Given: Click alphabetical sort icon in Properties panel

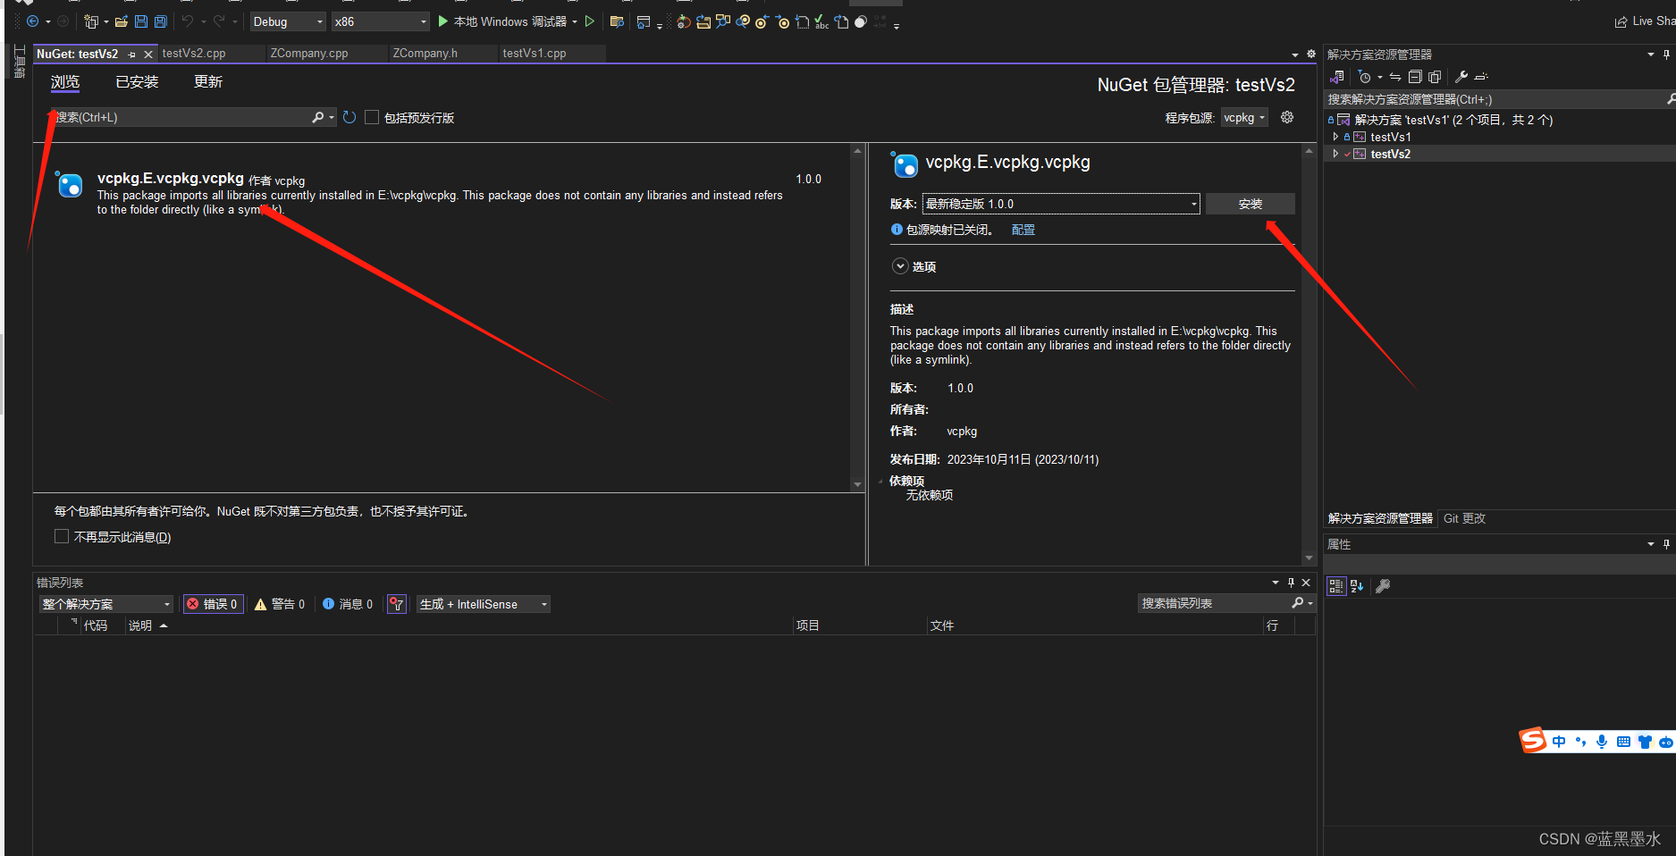Looking at the screenshot, I should tap(1357, 586).
